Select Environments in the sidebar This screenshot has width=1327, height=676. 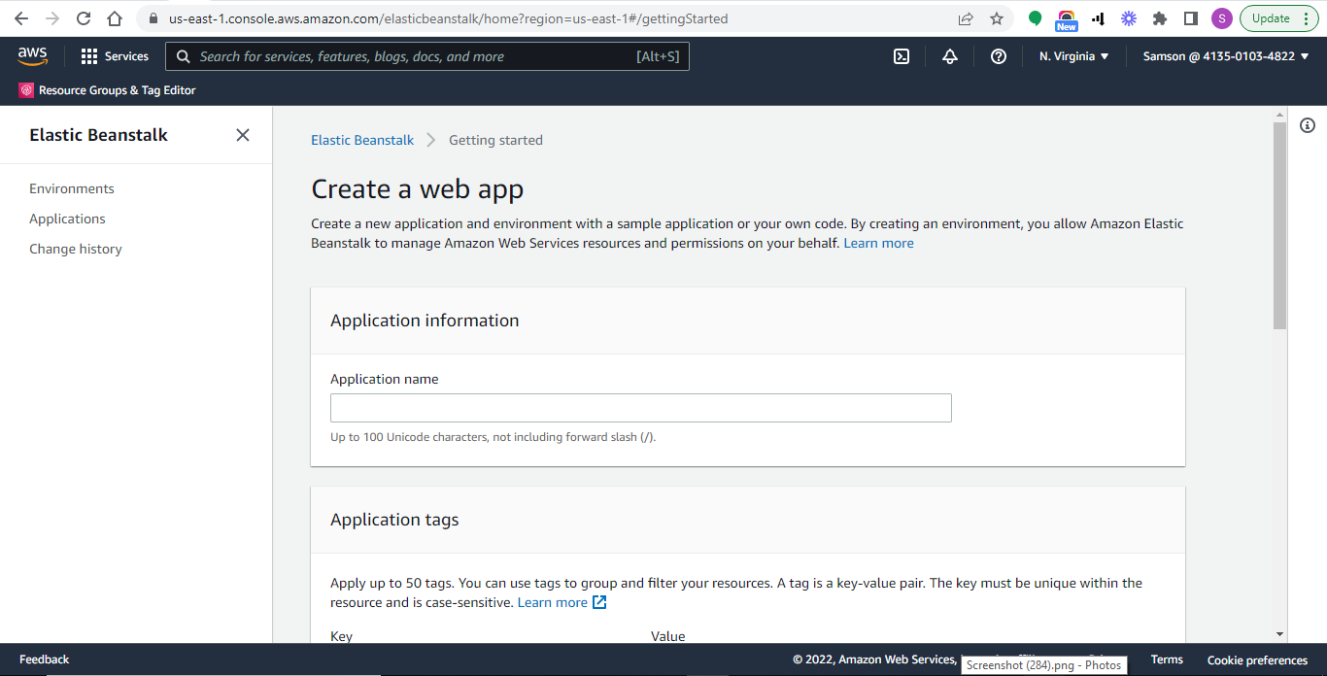pyautogui.click(x=72, y=187)
